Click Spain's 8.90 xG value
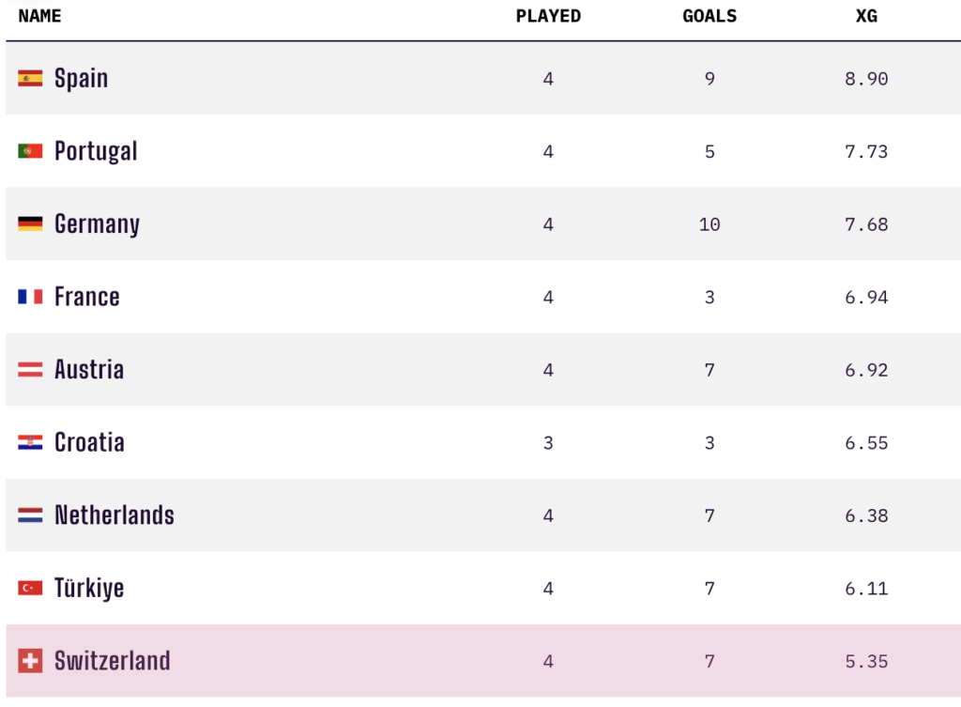Screen dimensions: 961x707 click(x=866, y=79)
